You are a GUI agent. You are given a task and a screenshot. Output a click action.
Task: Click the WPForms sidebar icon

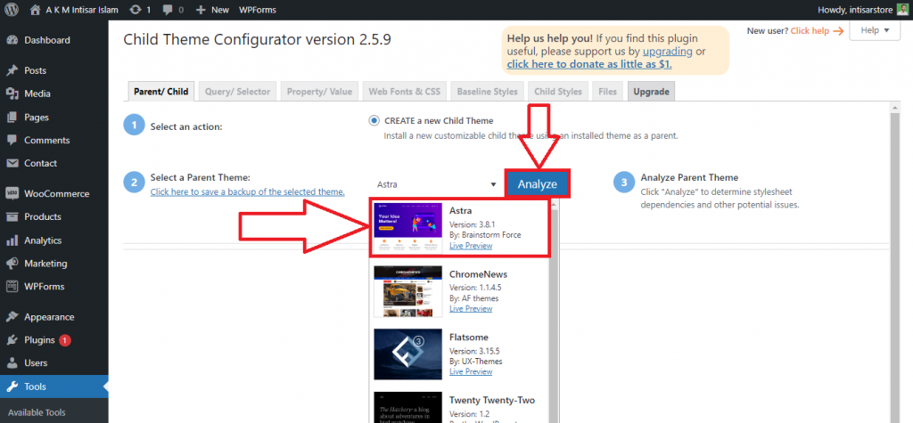(x=12, y=287)
